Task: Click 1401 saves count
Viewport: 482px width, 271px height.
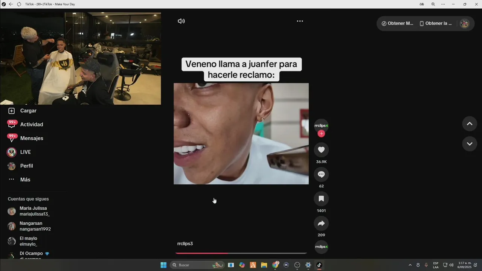Action: click(321, 211)
